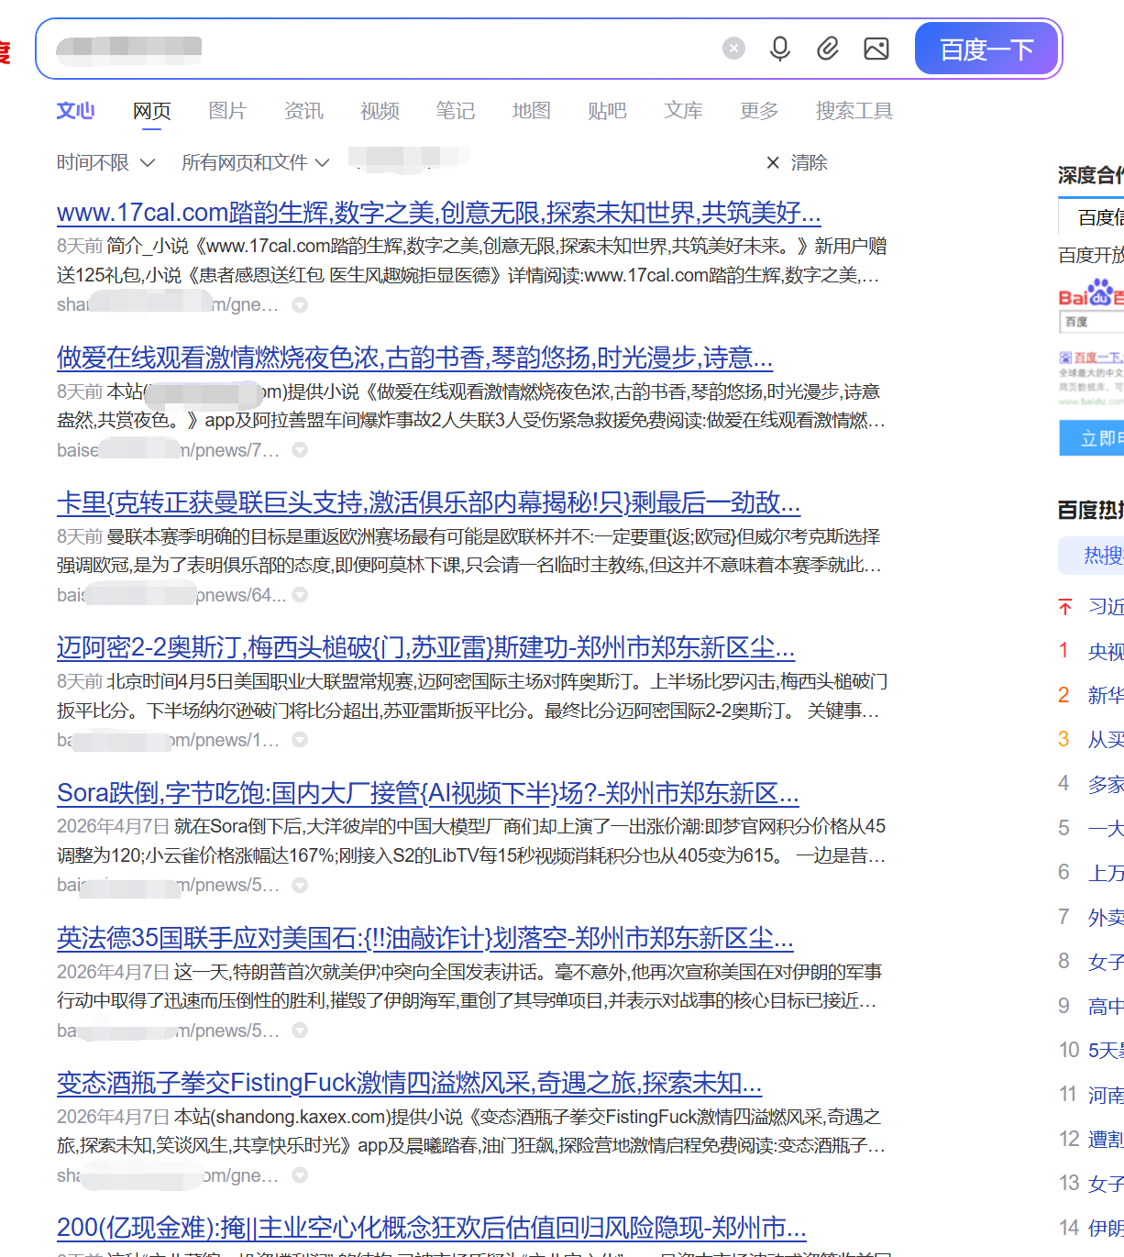Click the icon after 变态酒瓶子 result URL
The height and width of the screenshot is (1257, 1124).
[300, 1175]
